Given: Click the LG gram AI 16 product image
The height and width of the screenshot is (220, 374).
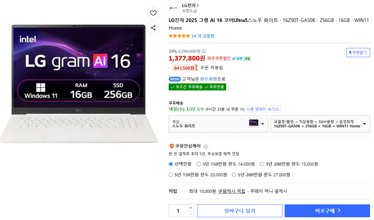Looking at the screenshot, I should [x=79, y=84].
